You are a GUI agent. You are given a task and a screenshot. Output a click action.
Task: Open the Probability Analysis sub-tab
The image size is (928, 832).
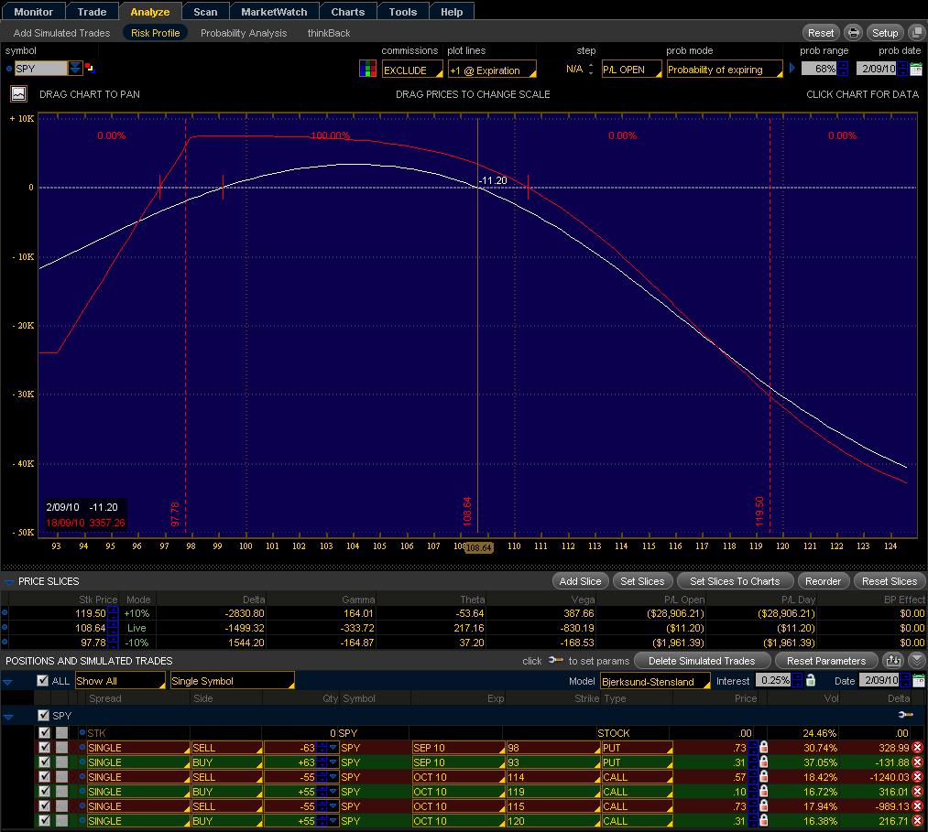(x=244, y=33)
